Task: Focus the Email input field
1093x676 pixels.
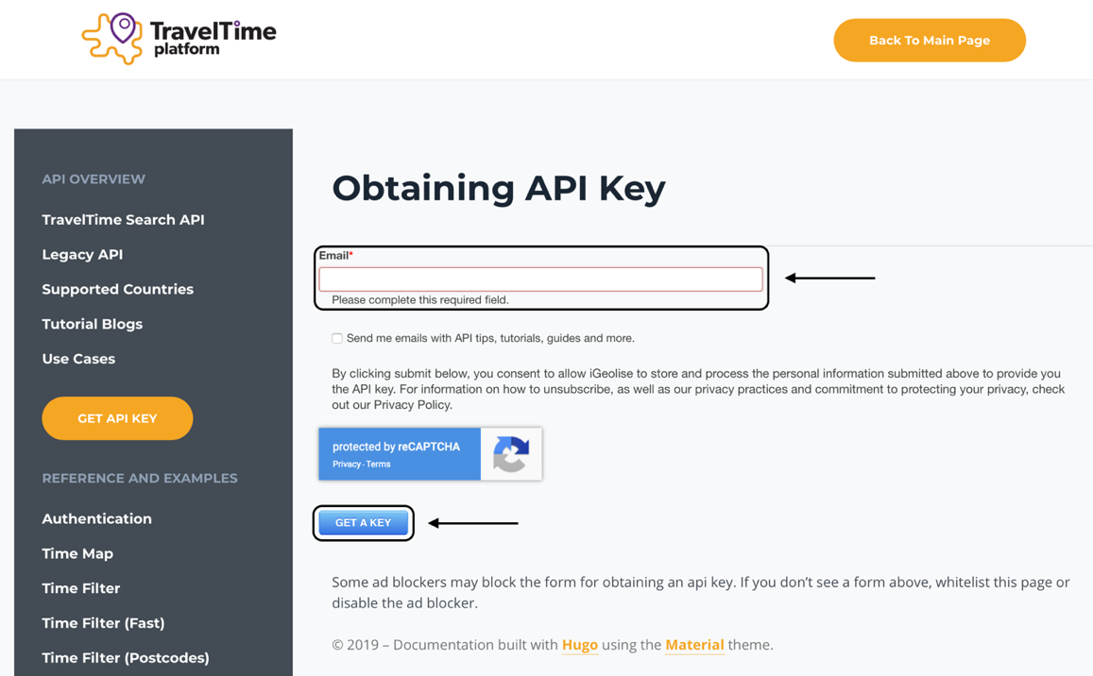Action: (x=540, y=279)
